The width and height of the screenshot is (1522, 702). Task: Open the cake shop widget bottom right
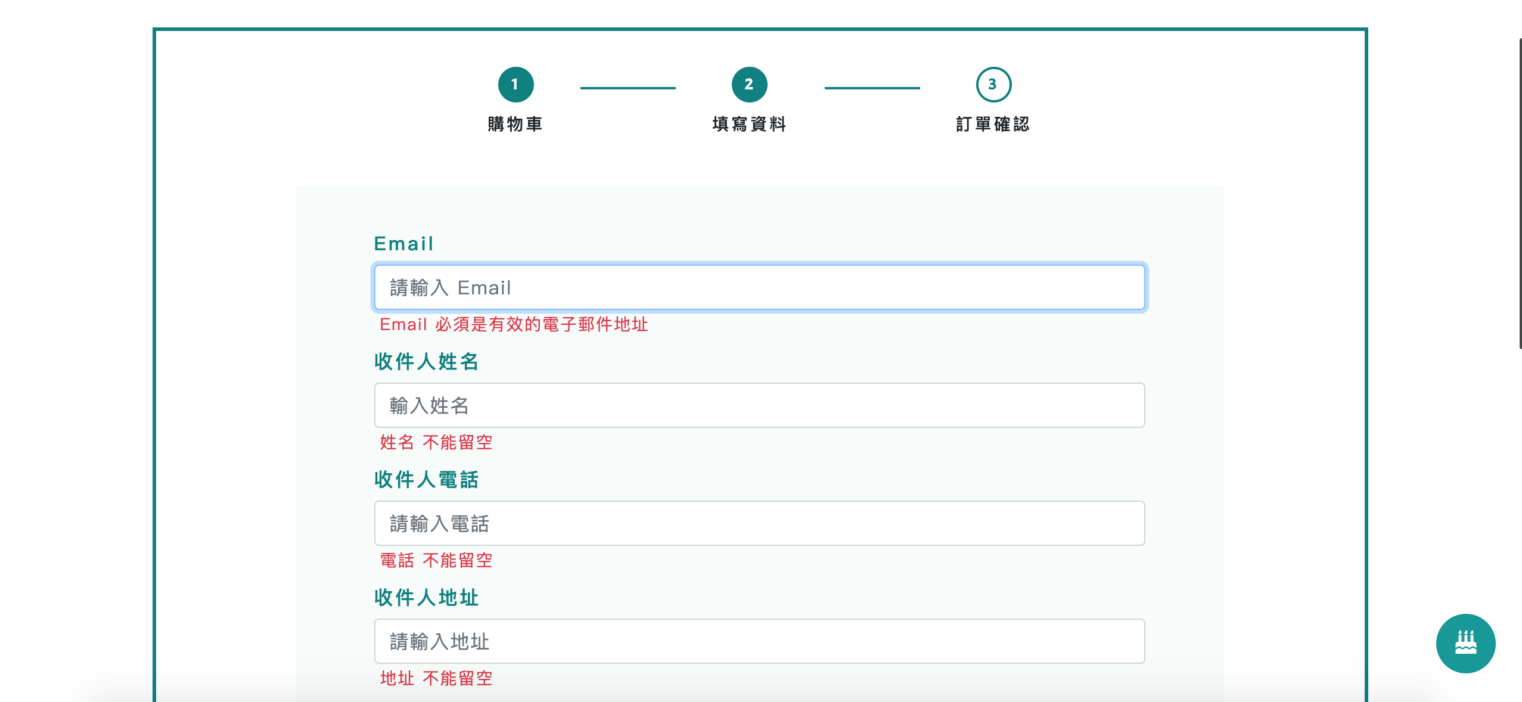[x=1466, y=644]
